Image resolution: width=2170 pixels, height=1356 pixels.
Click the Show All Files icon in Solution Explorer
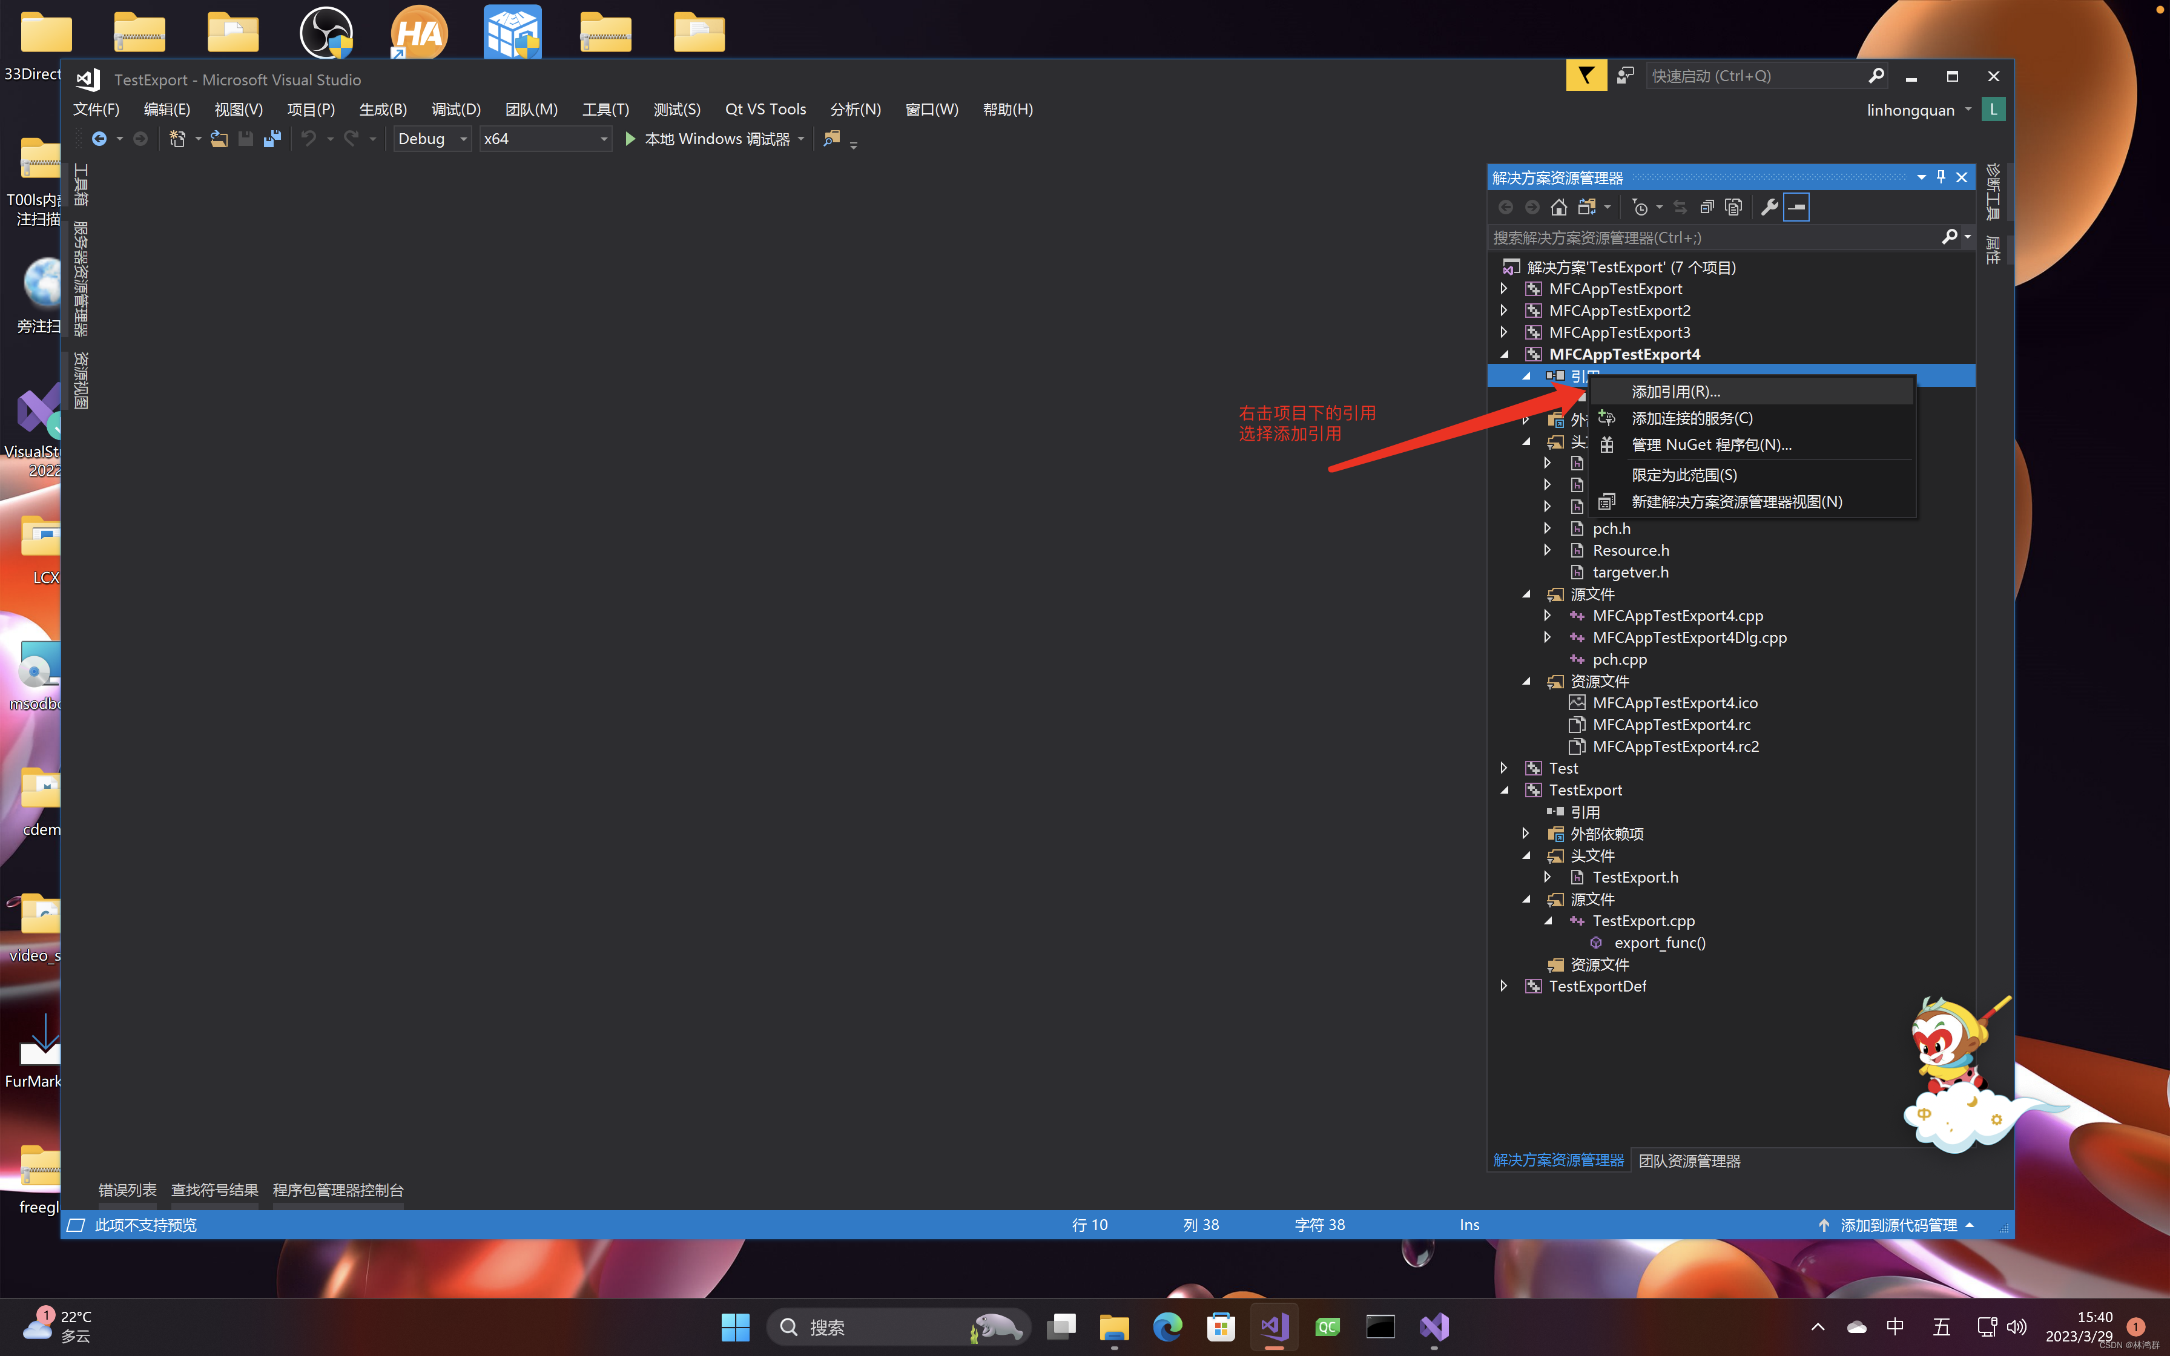1734,207
